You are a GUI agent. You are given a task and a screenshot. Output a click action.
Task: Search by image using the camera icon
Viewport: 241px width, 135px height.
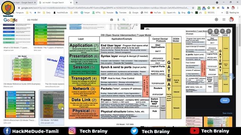click(111, 20)
